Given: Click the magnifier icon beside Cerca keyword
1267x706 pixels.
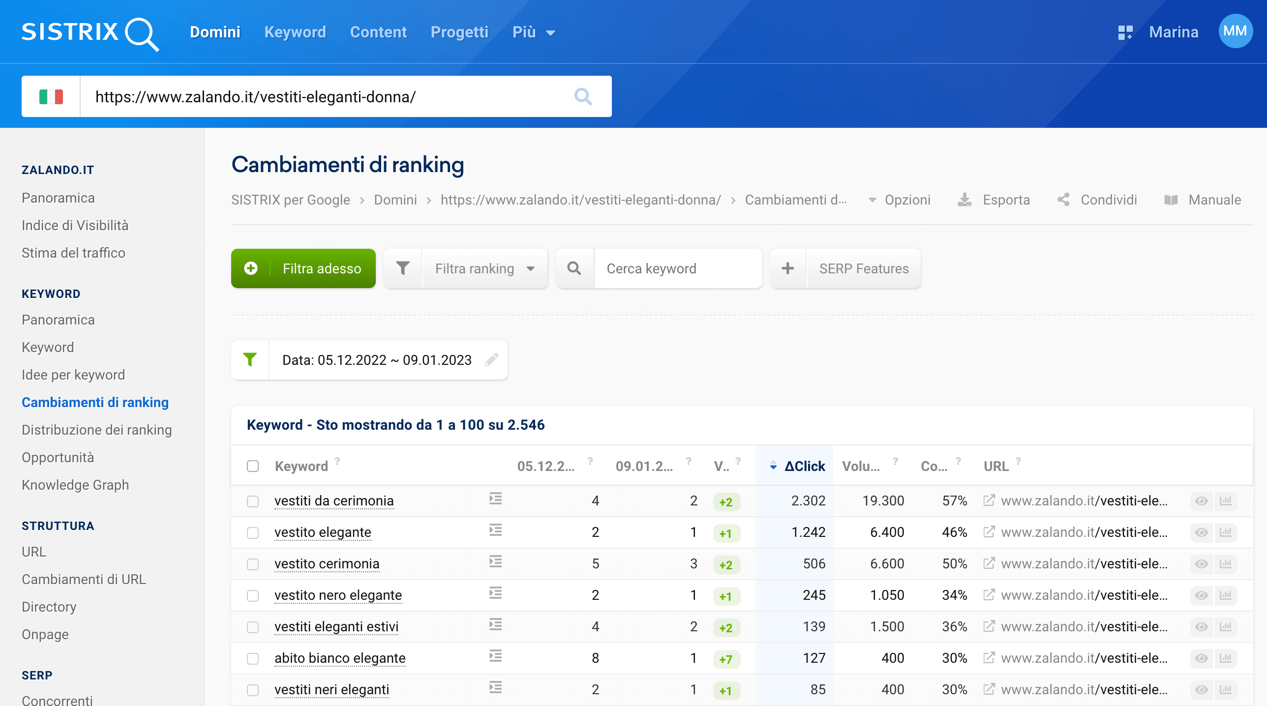Looking at the screenshot, I should click(574, 268).
